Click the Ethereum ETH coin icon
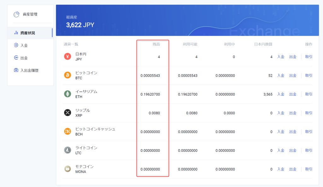Viewport: 323px width, 187px height. (68, 94)
